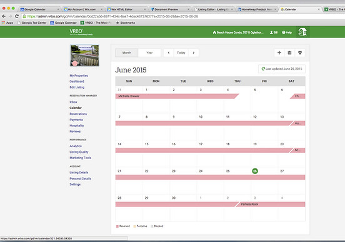Switch to Month view

(127, 53)
